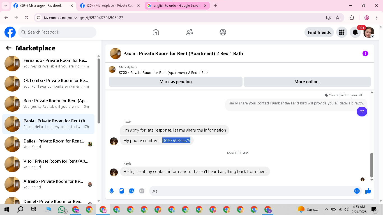
Task: Show hidden system tray icons
Action: [x=326, y=209]
